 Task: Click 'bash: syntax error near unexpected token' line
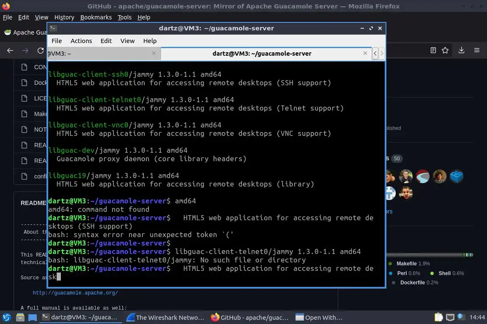click(x=141, y=235)
